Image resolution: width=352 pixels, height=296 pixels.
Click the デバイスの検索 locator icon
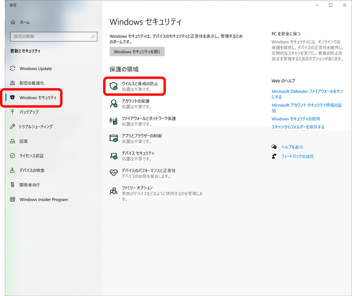pos(13,170)
